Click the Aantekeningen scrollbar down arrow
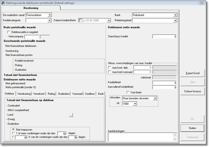Image resolution: width=209 pixels, height=147 pixels. [x=175, y=139]
